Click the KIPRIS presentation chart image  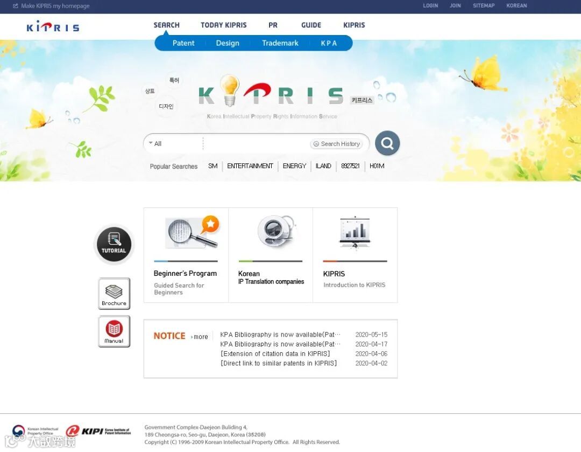point(355,233)
